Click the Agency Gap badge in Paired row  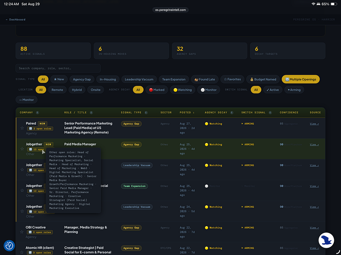click(131, 124)
